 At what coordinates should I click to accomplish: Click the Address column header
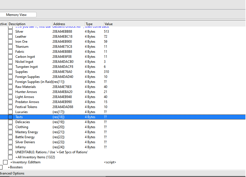59,24
